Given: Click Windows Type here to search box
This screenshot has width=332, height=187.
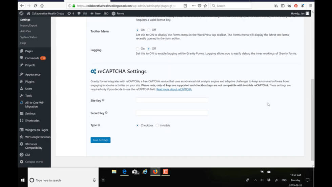Looking at the screenshot, I should click(x=63, y=180).
